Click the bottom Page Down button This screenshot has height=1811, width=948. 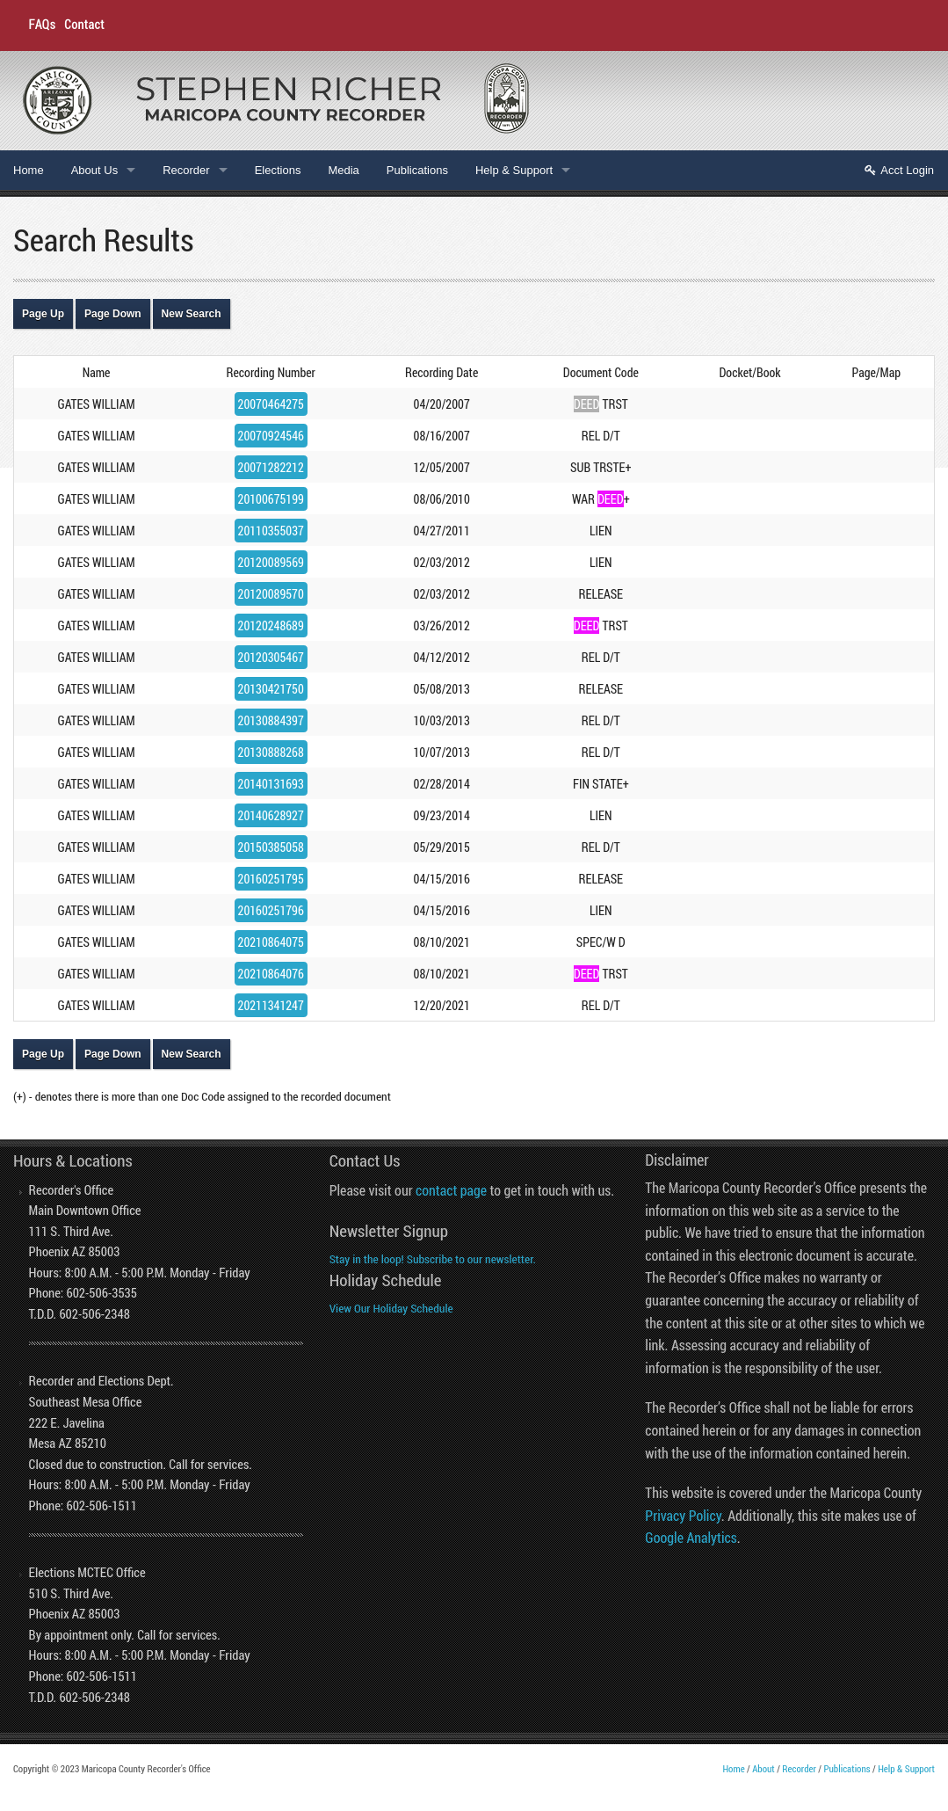pos(112,1054)
